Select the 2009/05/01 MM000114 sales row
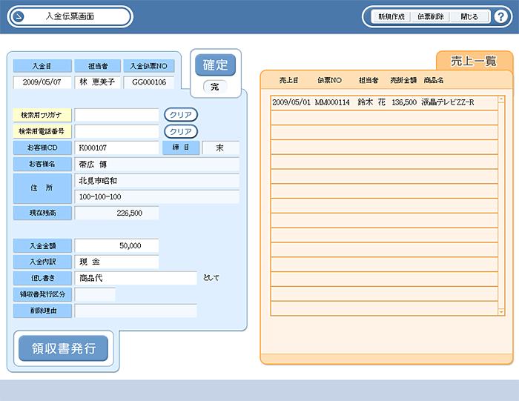Screen dimensions: 519x401 click(383, 102)
